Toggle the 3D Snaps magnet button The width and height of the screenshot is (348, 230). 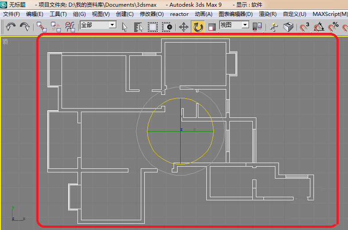click(x=304, y=27)
